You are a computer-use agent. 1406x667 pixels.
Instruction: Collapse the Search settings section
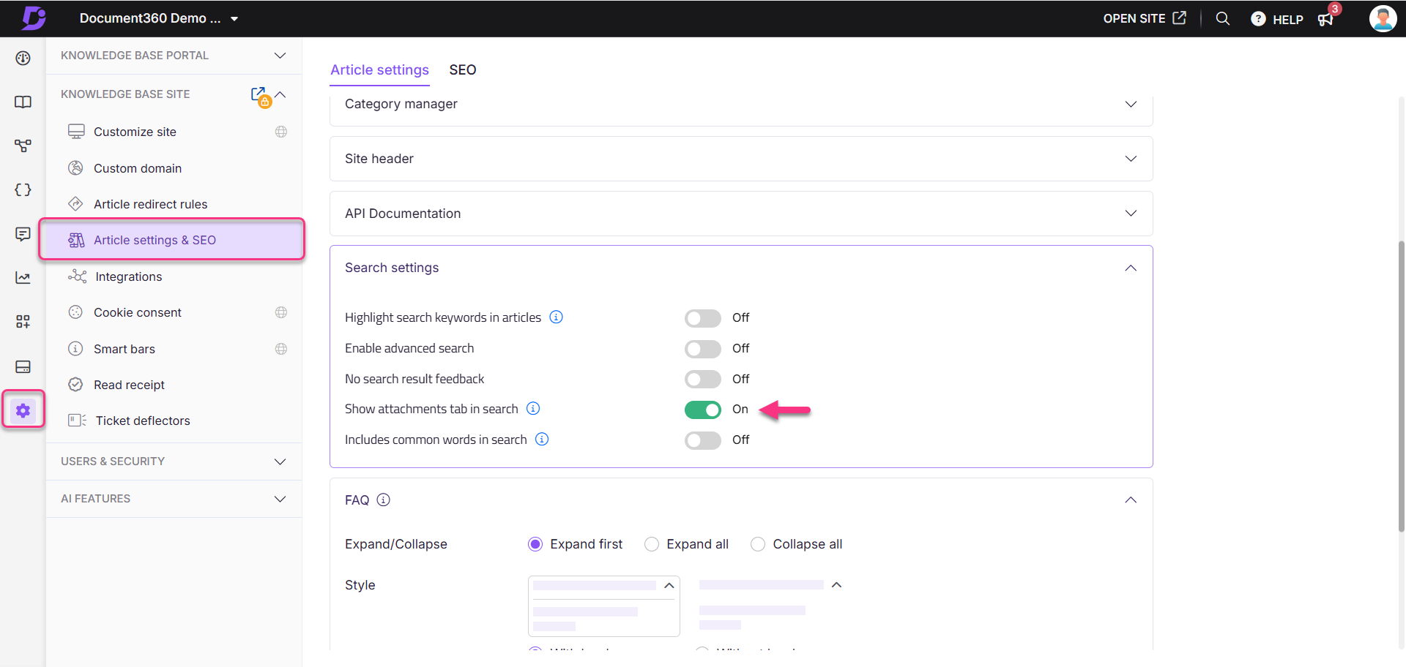1131,268
